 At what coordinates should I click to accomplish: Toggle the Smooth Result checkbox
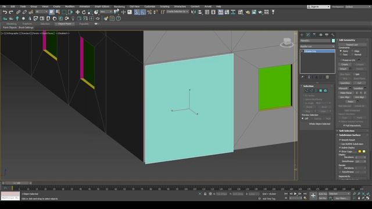[340, 140]
